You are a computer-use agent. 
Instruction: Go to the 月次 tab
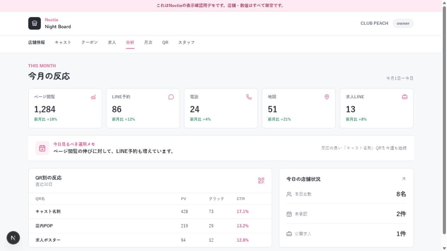(x=148, y=43)
